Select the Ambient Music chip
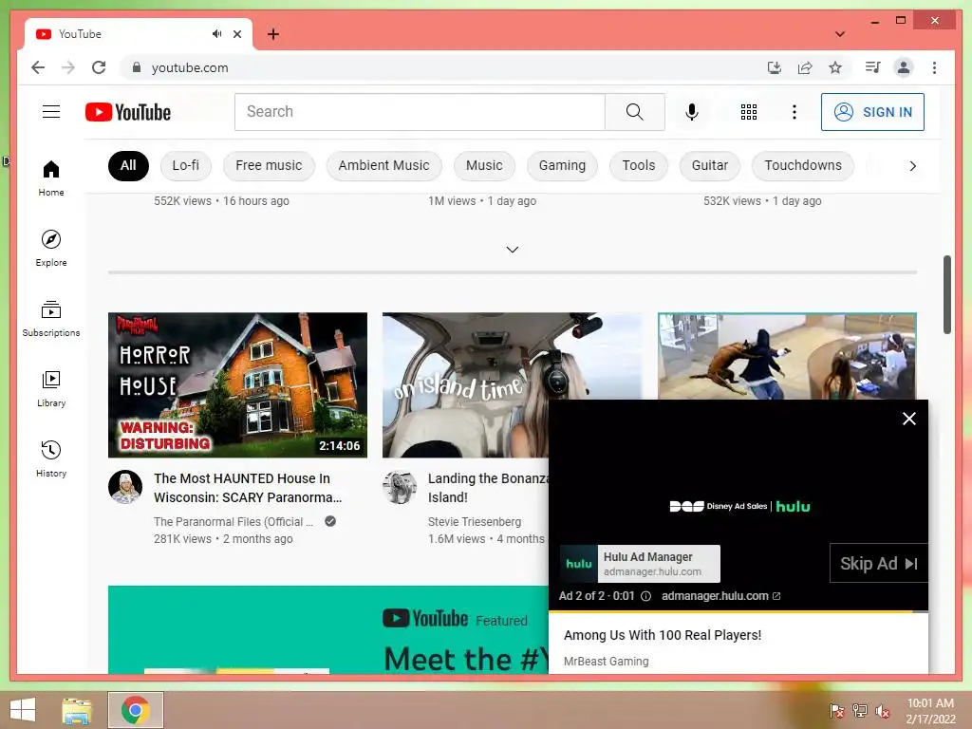Viewport: 972px width, 729px height. [383, 165]
